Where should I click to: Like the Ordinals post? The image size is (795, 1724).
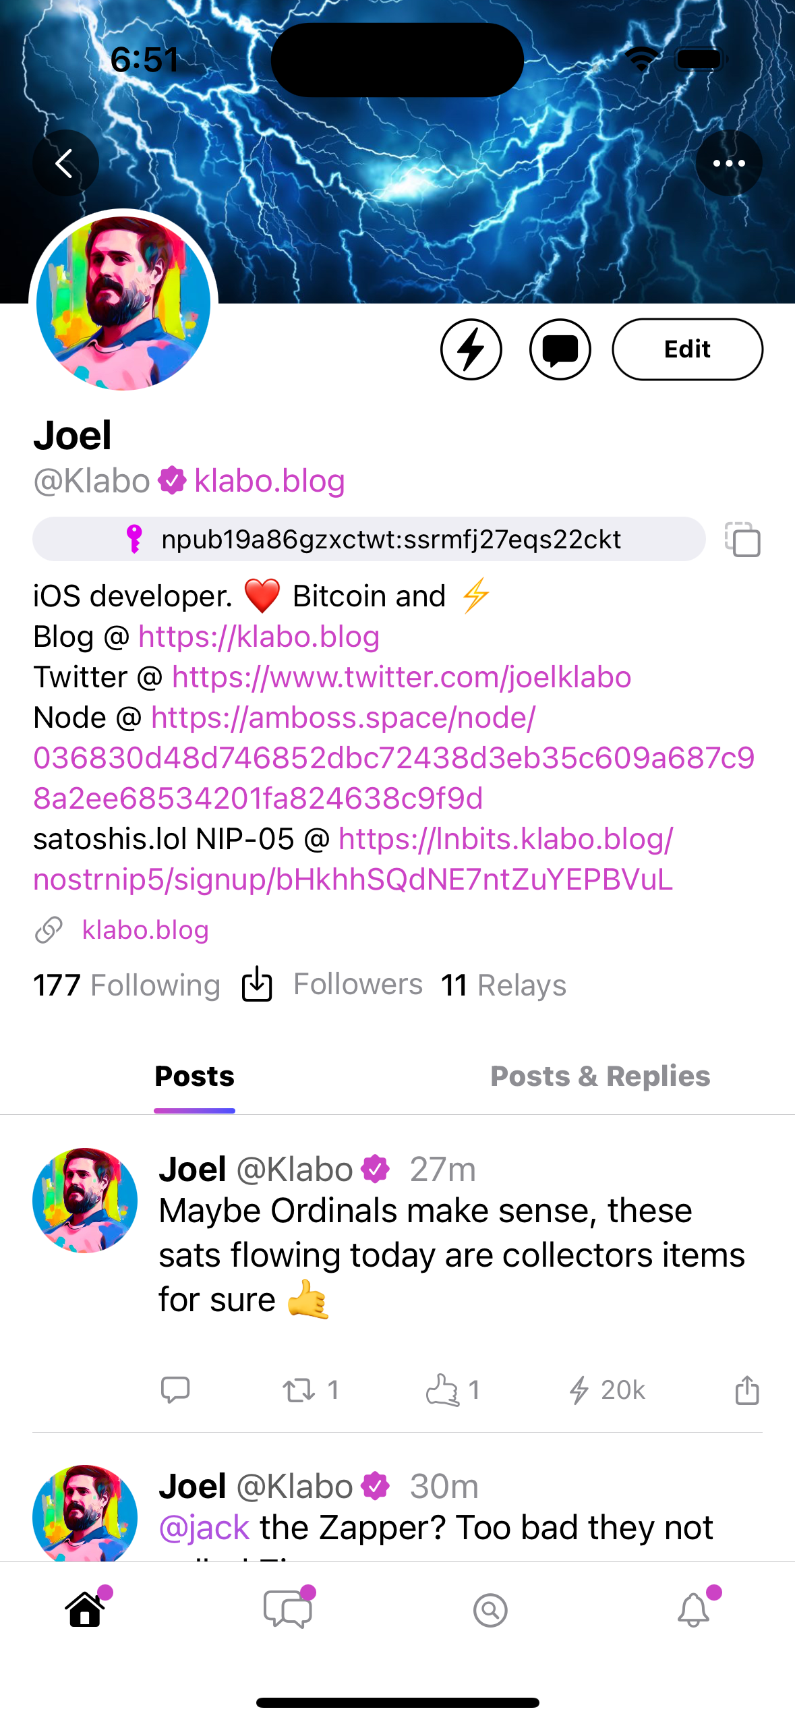click(446, 1389)
